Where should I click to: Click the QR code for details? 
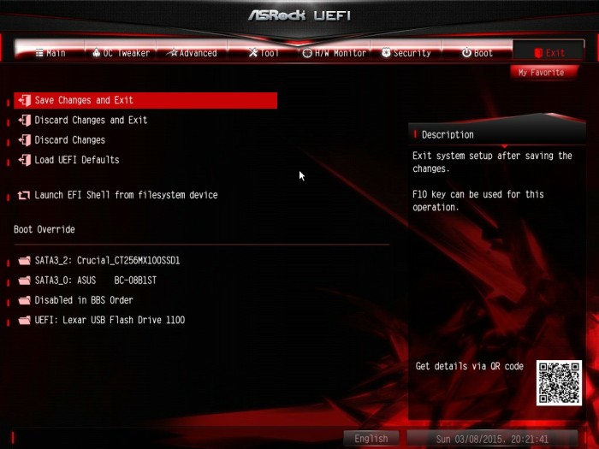(x=559, y=382)
